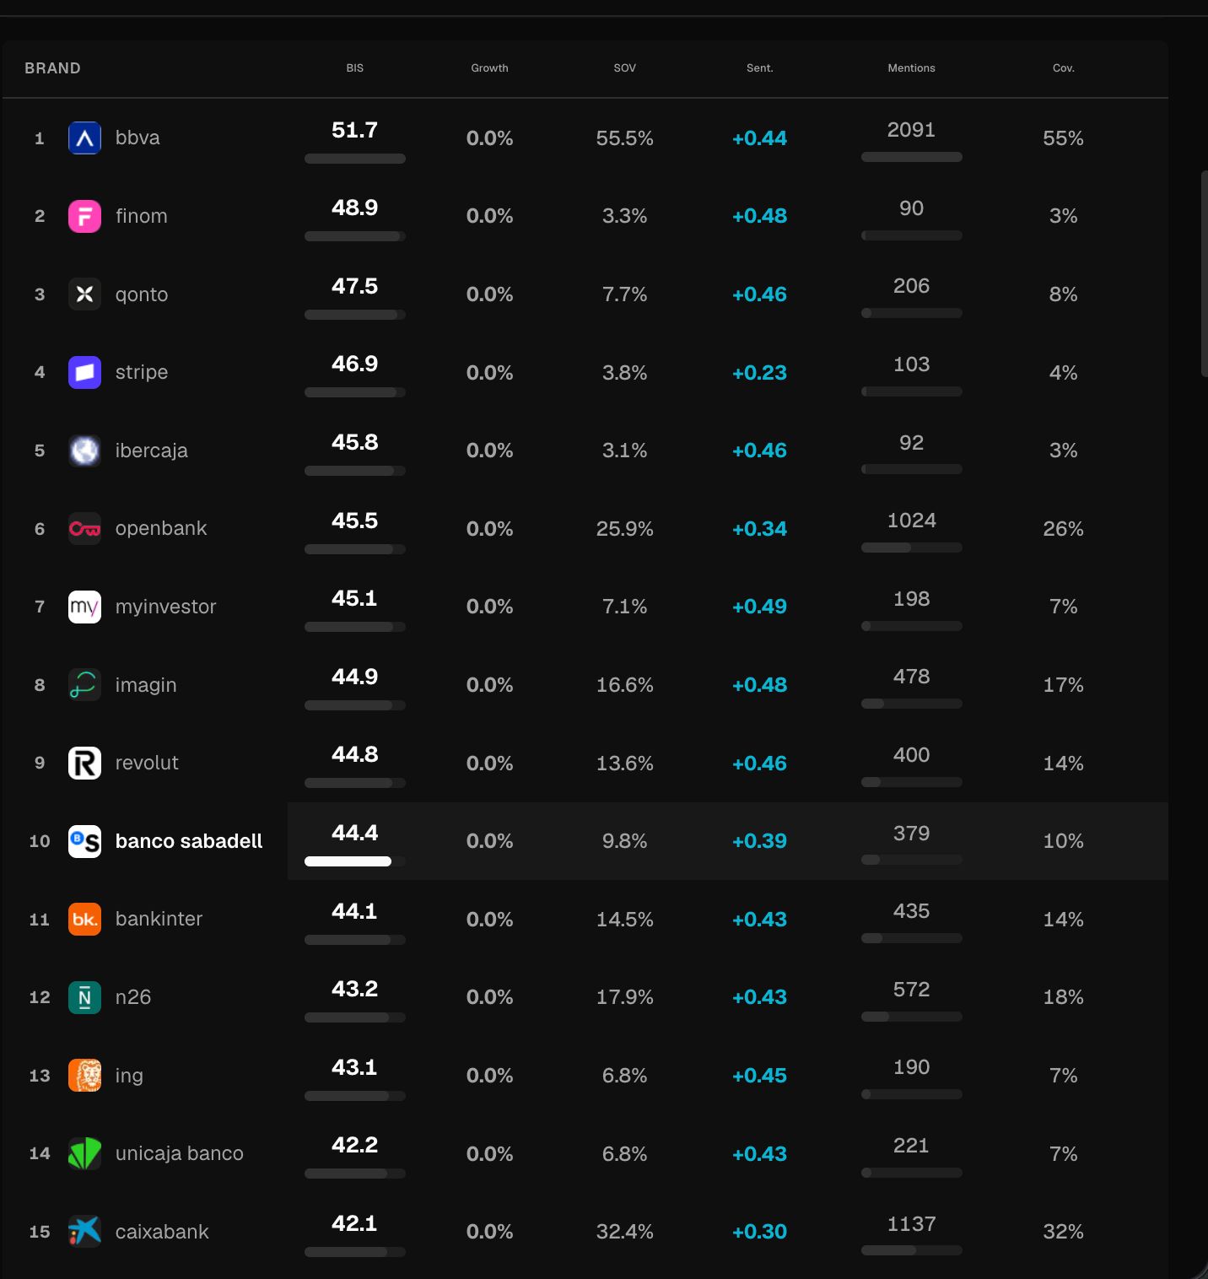Sort table by BIS column header
This screenshot has height=1279, width=1208.
(354, 68)
